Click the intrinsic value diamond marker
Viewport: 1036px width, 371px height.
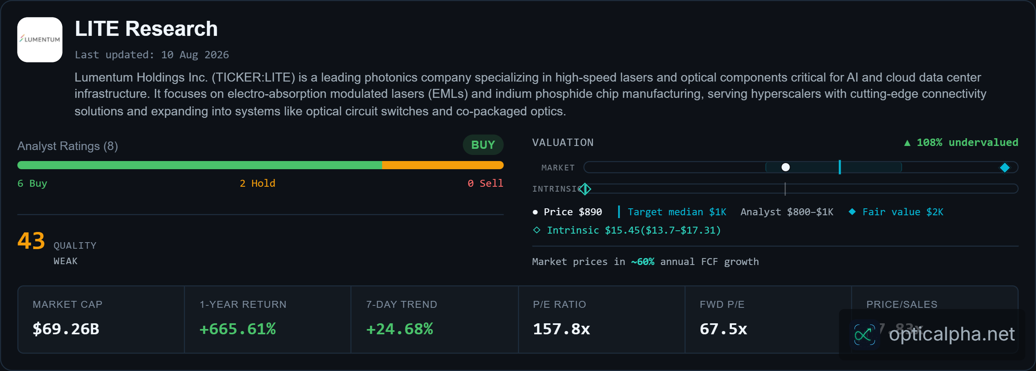(x=585, y=189)
